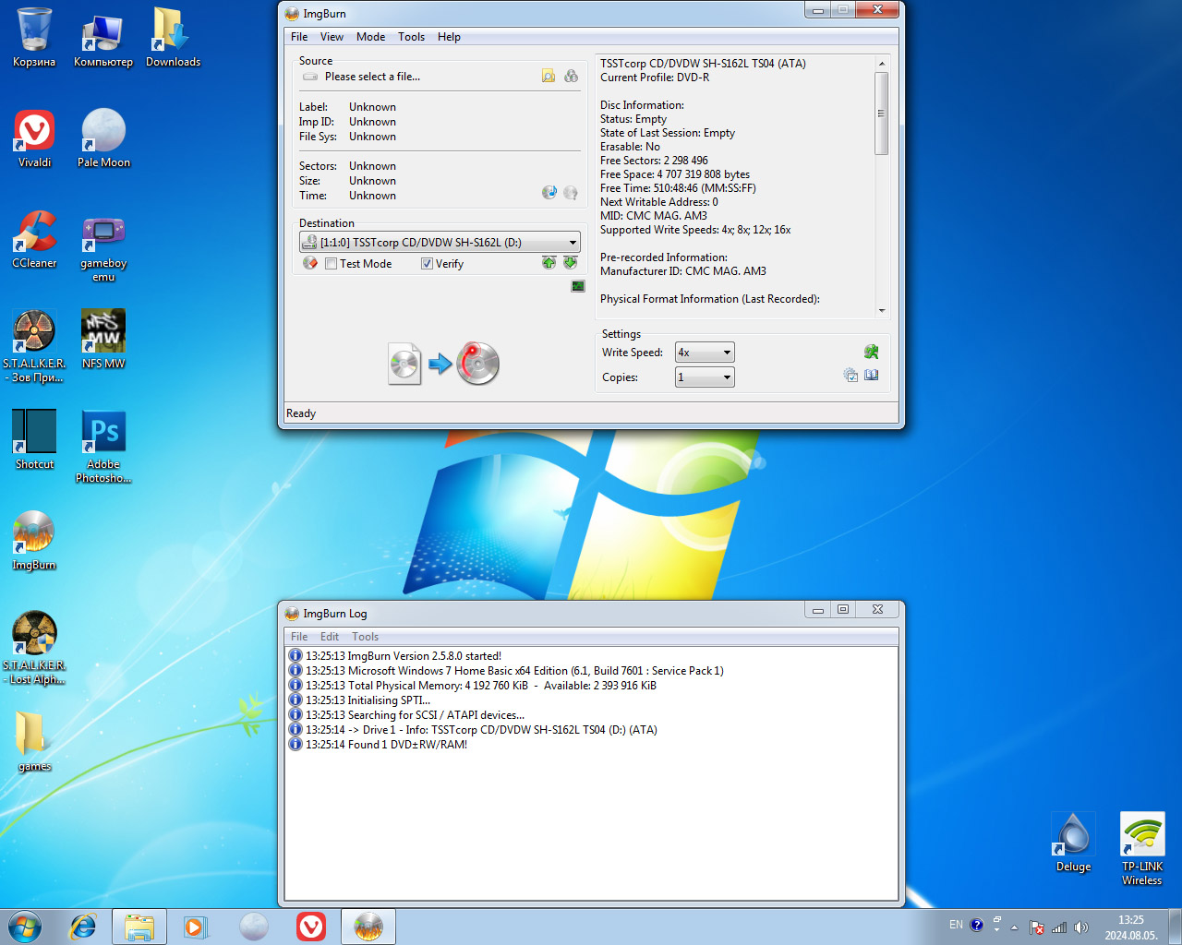Click the network signal tray icon

[1059, 927]
